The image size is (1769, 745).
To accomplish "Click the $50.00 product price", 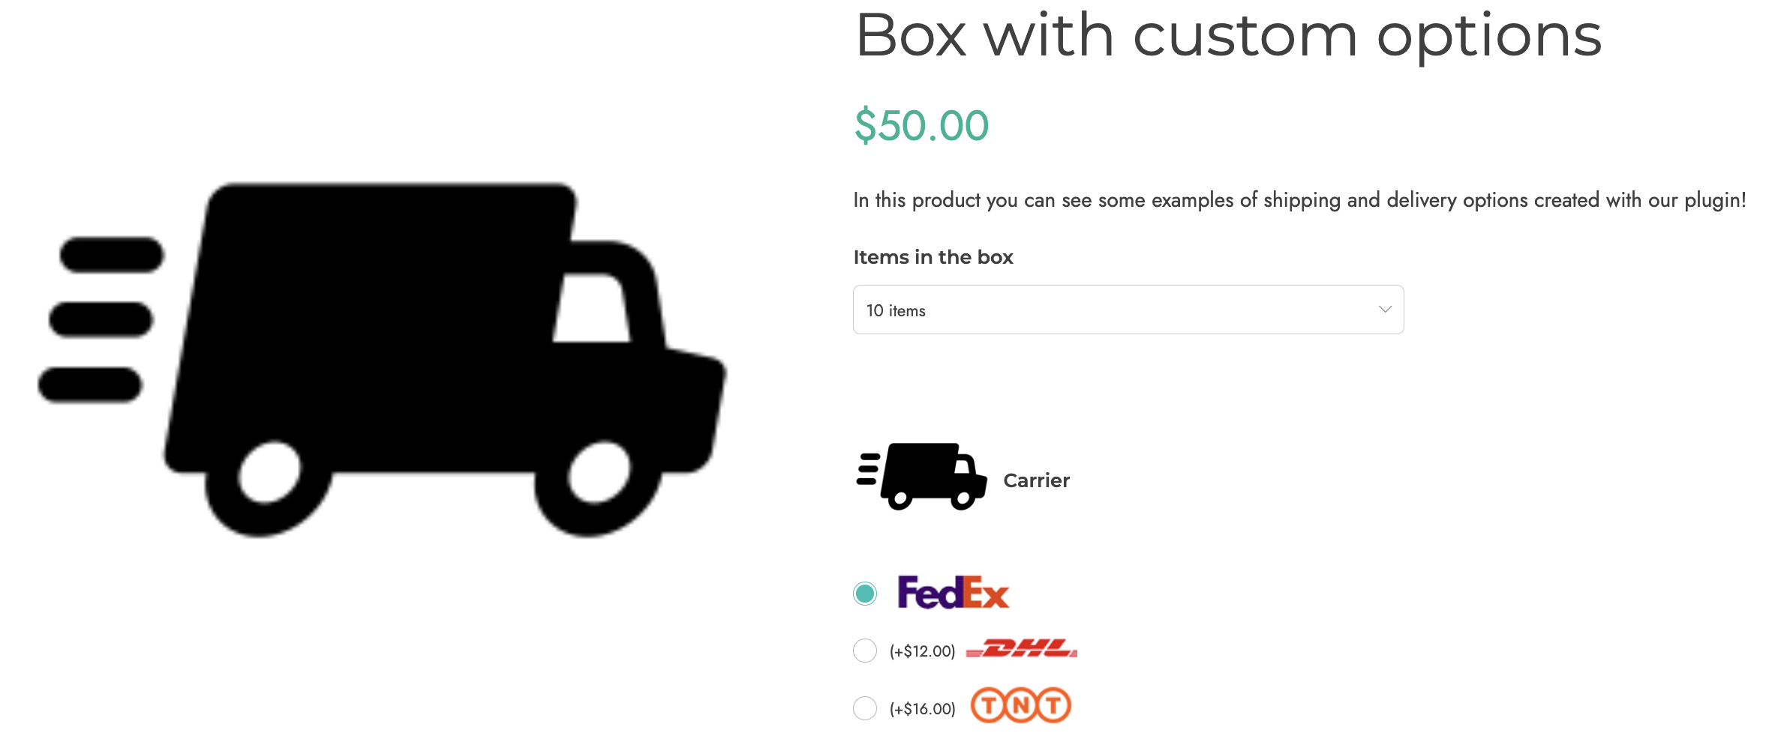I will click(921, 125).
